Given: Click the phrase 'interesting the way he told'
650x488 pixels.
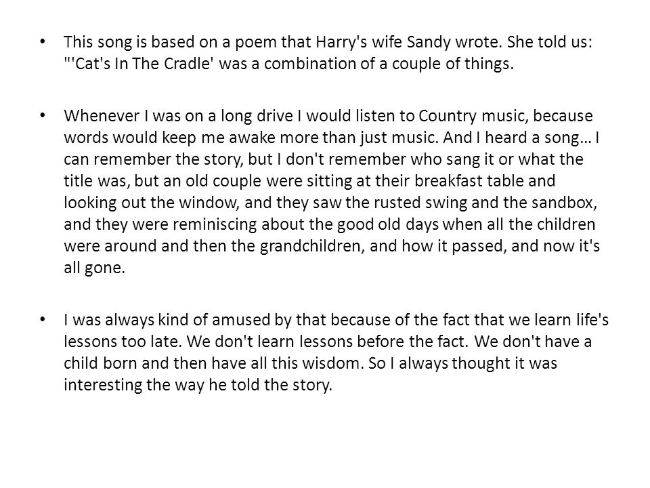Looking at the screenshot, I should click(x=162, y=385).
